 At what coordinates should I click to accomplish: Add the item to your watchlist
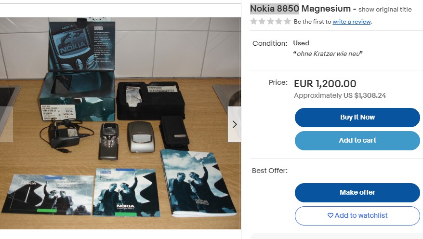click(x=357, y=216)
